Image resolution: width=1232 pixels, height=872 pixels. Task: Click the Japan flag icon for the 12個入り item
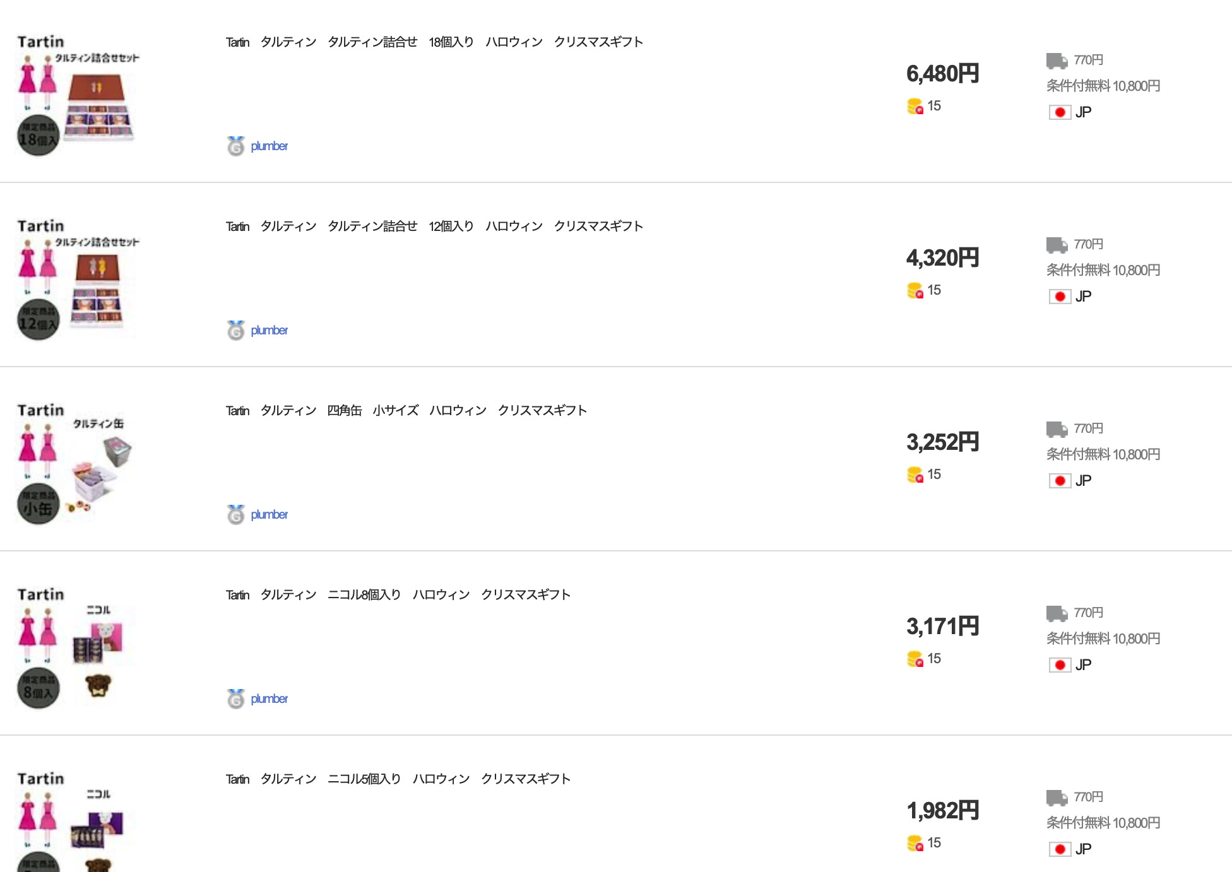1060,297
